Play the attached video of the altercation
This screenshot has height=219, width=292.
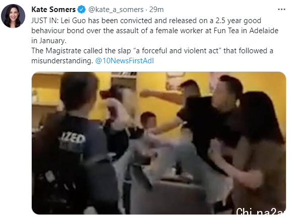coord(159,143)
